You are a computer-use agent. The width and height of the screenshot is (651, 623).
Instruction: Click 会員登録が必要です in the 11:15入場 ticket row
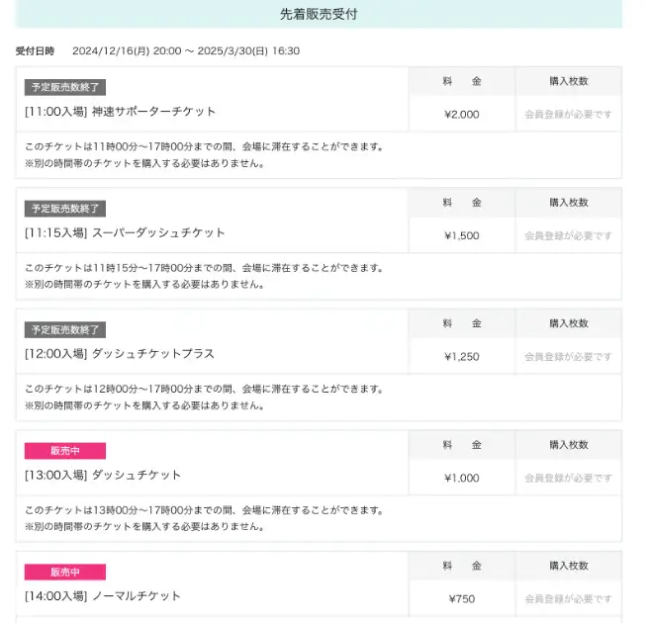tap(568, 235)
